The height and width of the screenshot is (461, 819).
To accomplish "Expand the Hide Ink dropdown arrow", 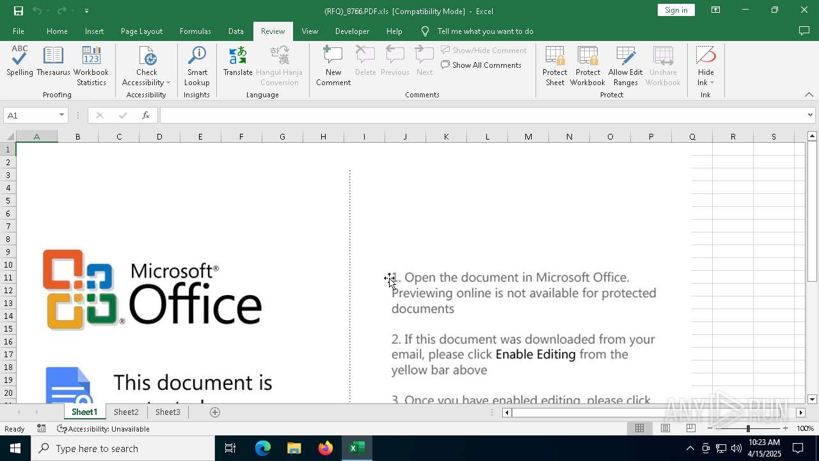I will pos(712,83).
